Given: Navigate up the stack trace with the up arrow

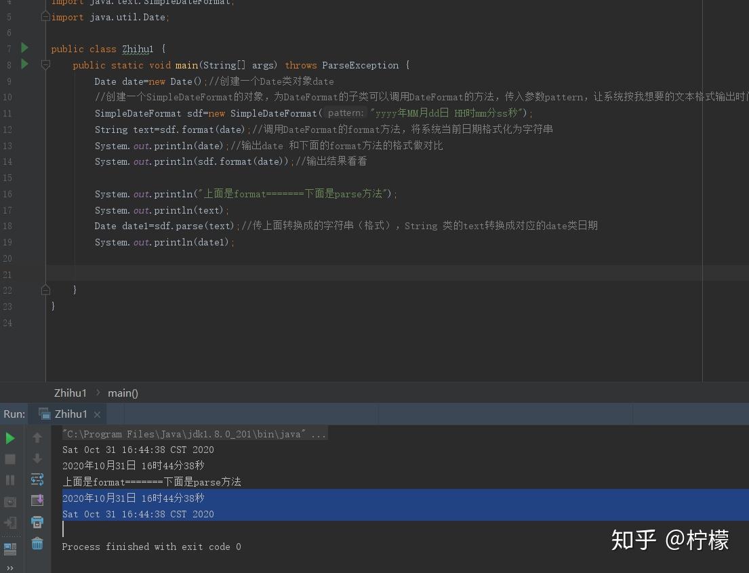Looking at the screenshot, I should pyautogui.click(x=37, y=437).
